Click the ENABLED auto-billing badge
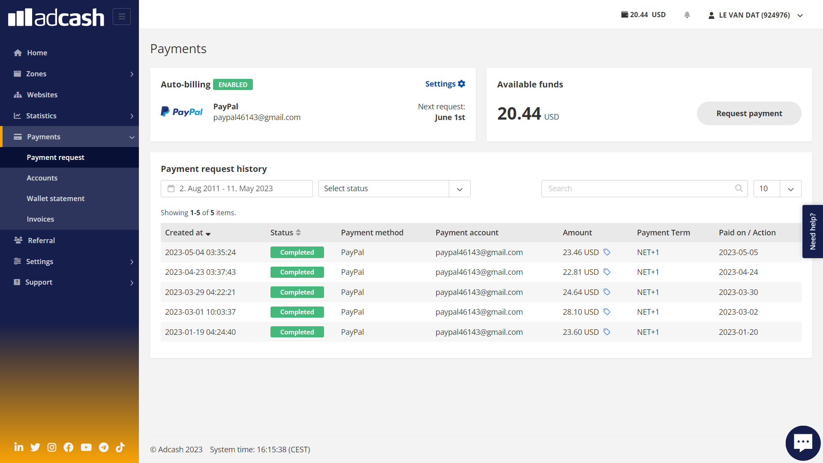823x463 pixels. [x=233, y=84]
